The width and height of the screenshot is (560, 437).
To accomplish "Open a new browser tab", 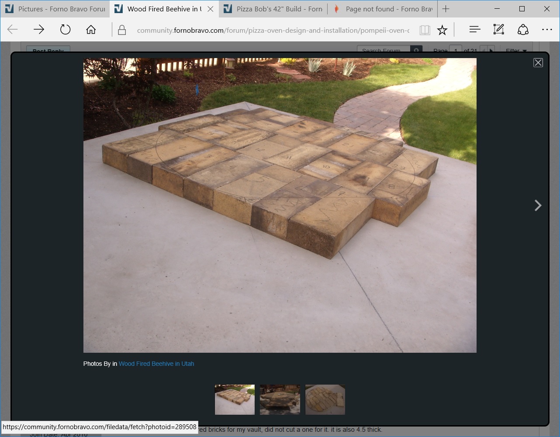I will [x=446, y=9].
